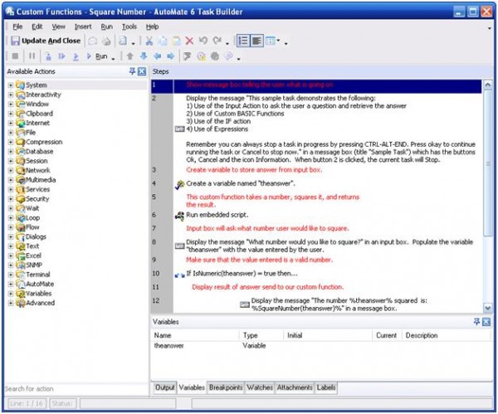Image resolution: width=498 pixels, height=414 pixels.
Task: Click the Search for action field
Action: (x=76, y=388)
